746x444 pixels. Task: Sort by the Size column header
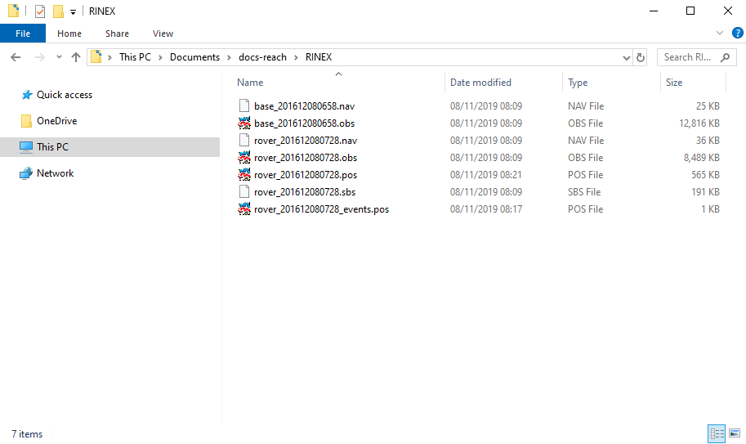673,83
